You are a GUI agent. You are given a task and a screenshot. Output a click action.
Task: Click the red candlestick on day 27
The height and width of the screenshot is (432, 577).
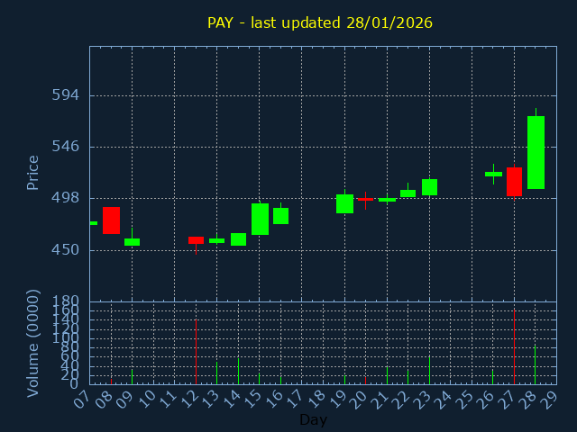point(514,181)
